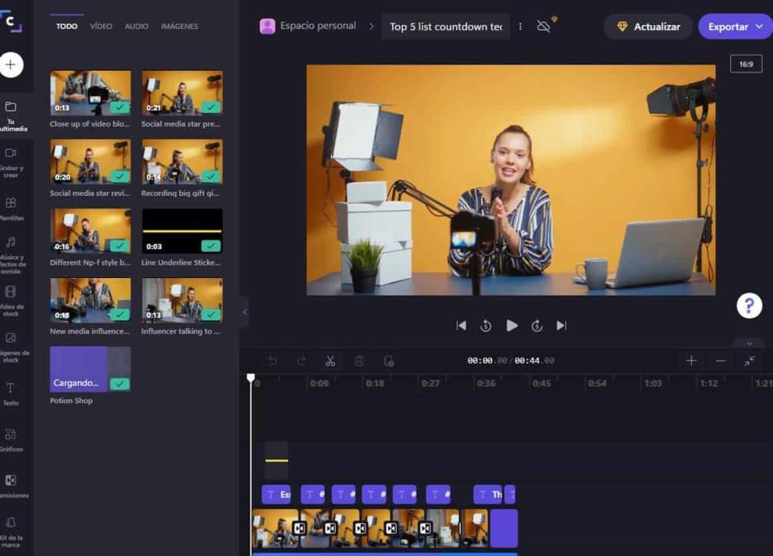Zoom in on the timeline with plus
Screen dimensions: 773x556
click(691, 361)
